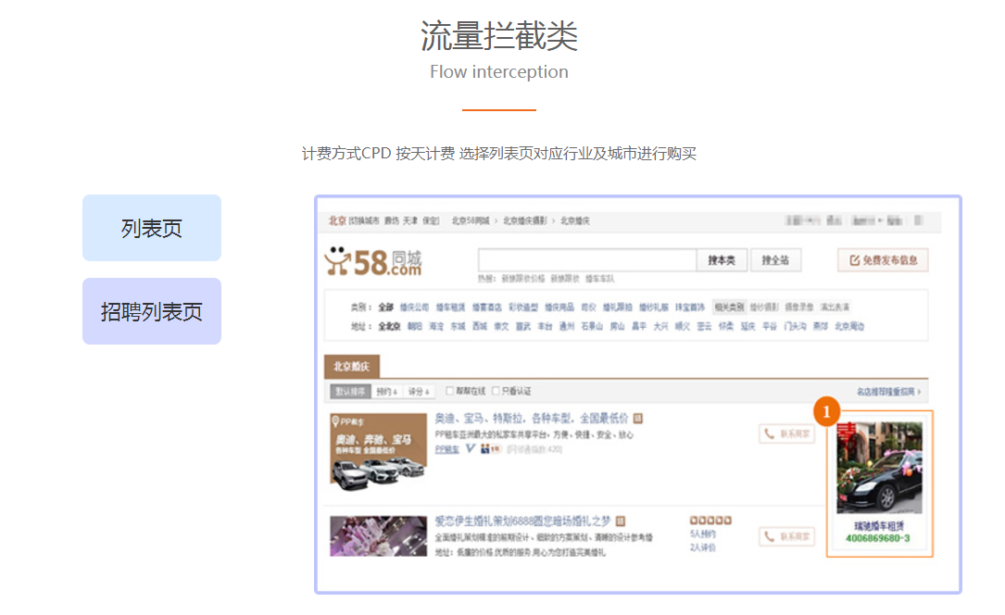The image size is (1005, 615).
Task: Focus the 58同城 search input box
Action: tap(587, 260)
